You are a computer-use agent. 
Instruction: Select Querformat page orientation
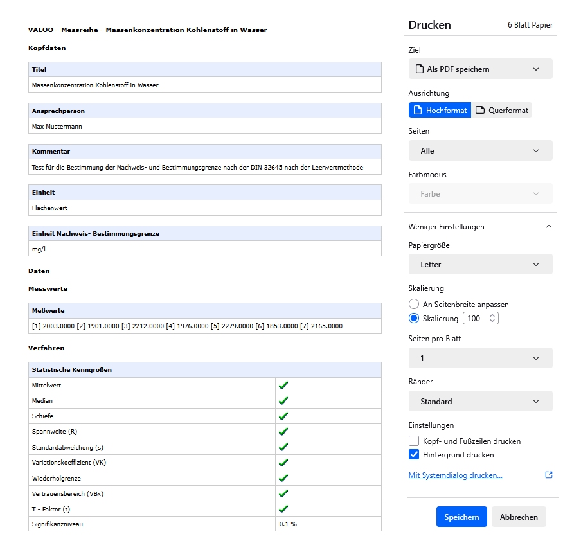point(502,111)
